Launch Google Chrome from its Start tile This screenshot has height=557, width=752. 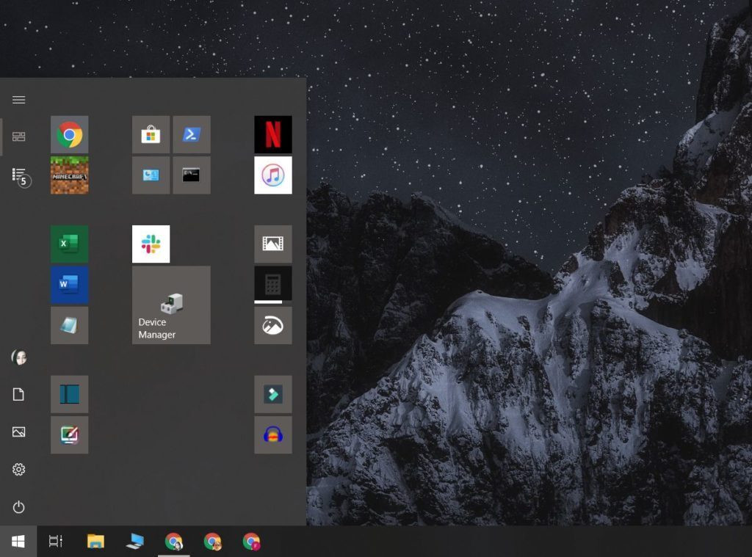tap(70, 134)
